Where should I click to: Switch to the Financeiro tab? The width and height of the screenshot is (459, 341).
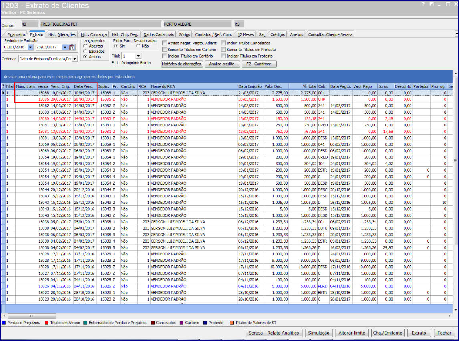click(16, 34)
